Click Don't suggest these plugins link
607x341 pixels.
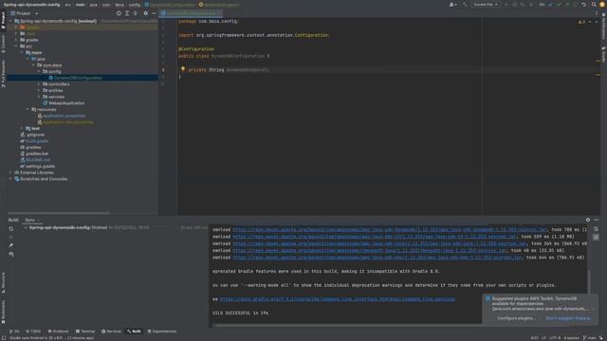click(x=569, y=318)
